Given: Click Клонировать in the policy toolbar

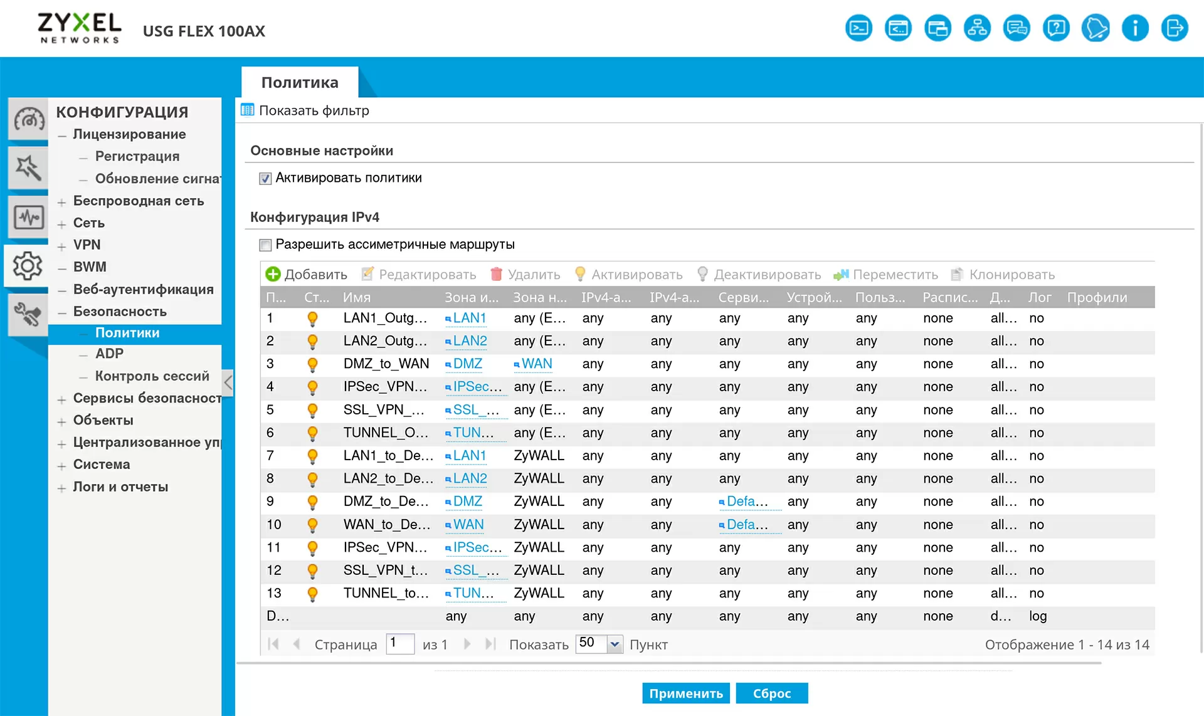Looking at the screenshot, I should (x=1003, y=274).
